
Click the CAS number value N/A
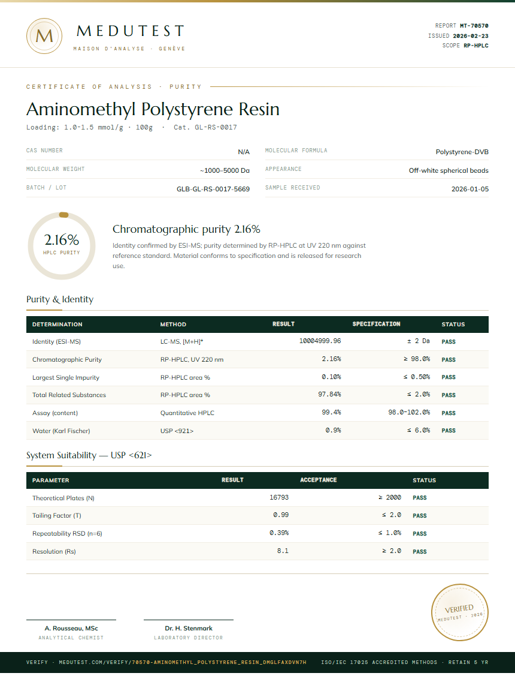244,152
